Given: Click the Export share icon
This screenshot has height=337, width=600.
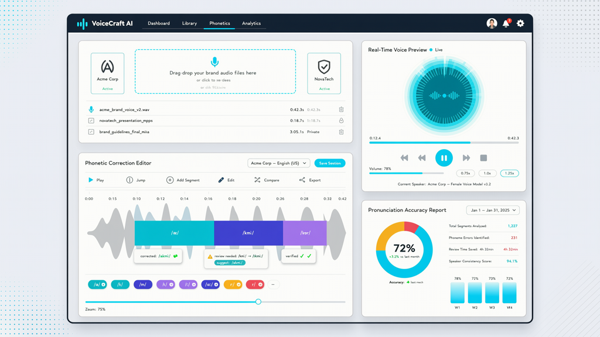Looking at the screenshot, I should pos(302,180).
